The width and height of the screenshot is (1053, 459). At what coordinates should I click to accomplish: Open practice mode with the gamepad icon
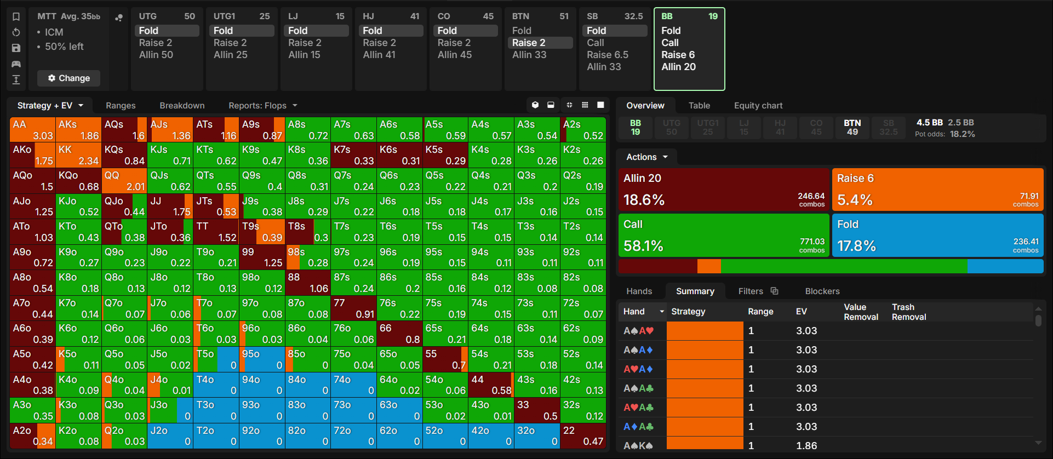click(16, 64)
